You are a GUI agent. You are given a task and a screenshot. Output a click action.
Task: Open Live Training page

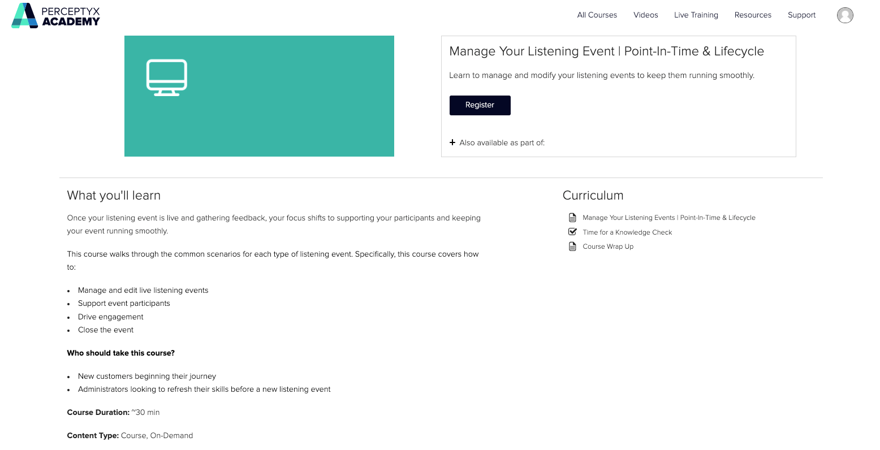tap(696, 15)
